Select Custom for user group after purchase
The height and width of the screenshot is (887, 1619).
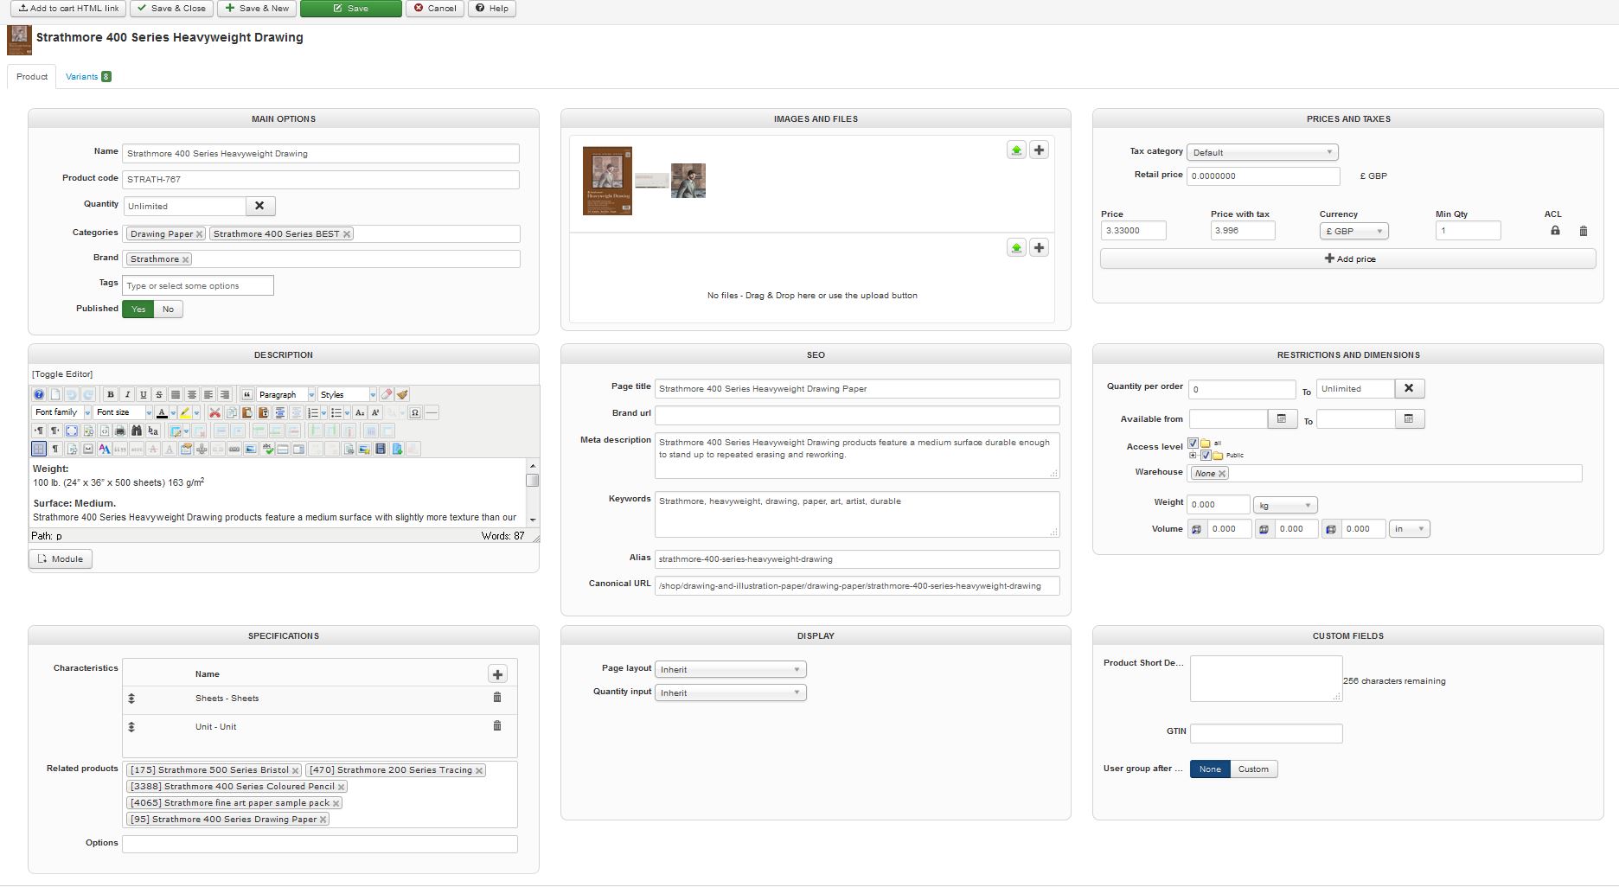(x=1253, y=769)
